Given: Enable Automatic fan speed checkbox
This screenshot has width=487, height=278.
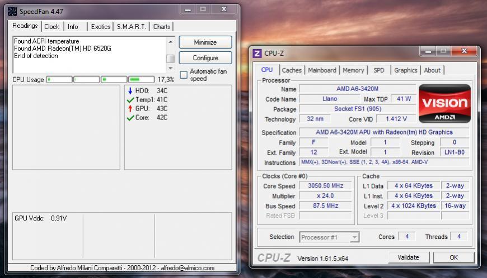Looking at the screenshot, I should pyautogui.click(x=184, y=75).
